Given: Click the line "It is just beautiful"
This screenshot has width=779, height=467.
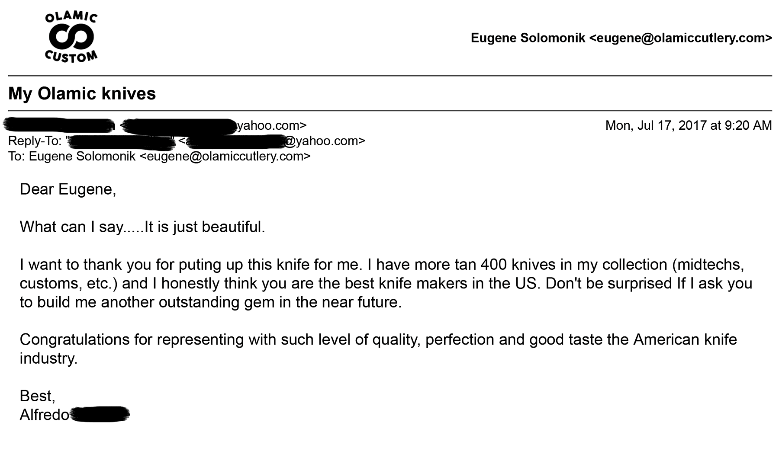Looking at the screenshot, I should point(204,227).
